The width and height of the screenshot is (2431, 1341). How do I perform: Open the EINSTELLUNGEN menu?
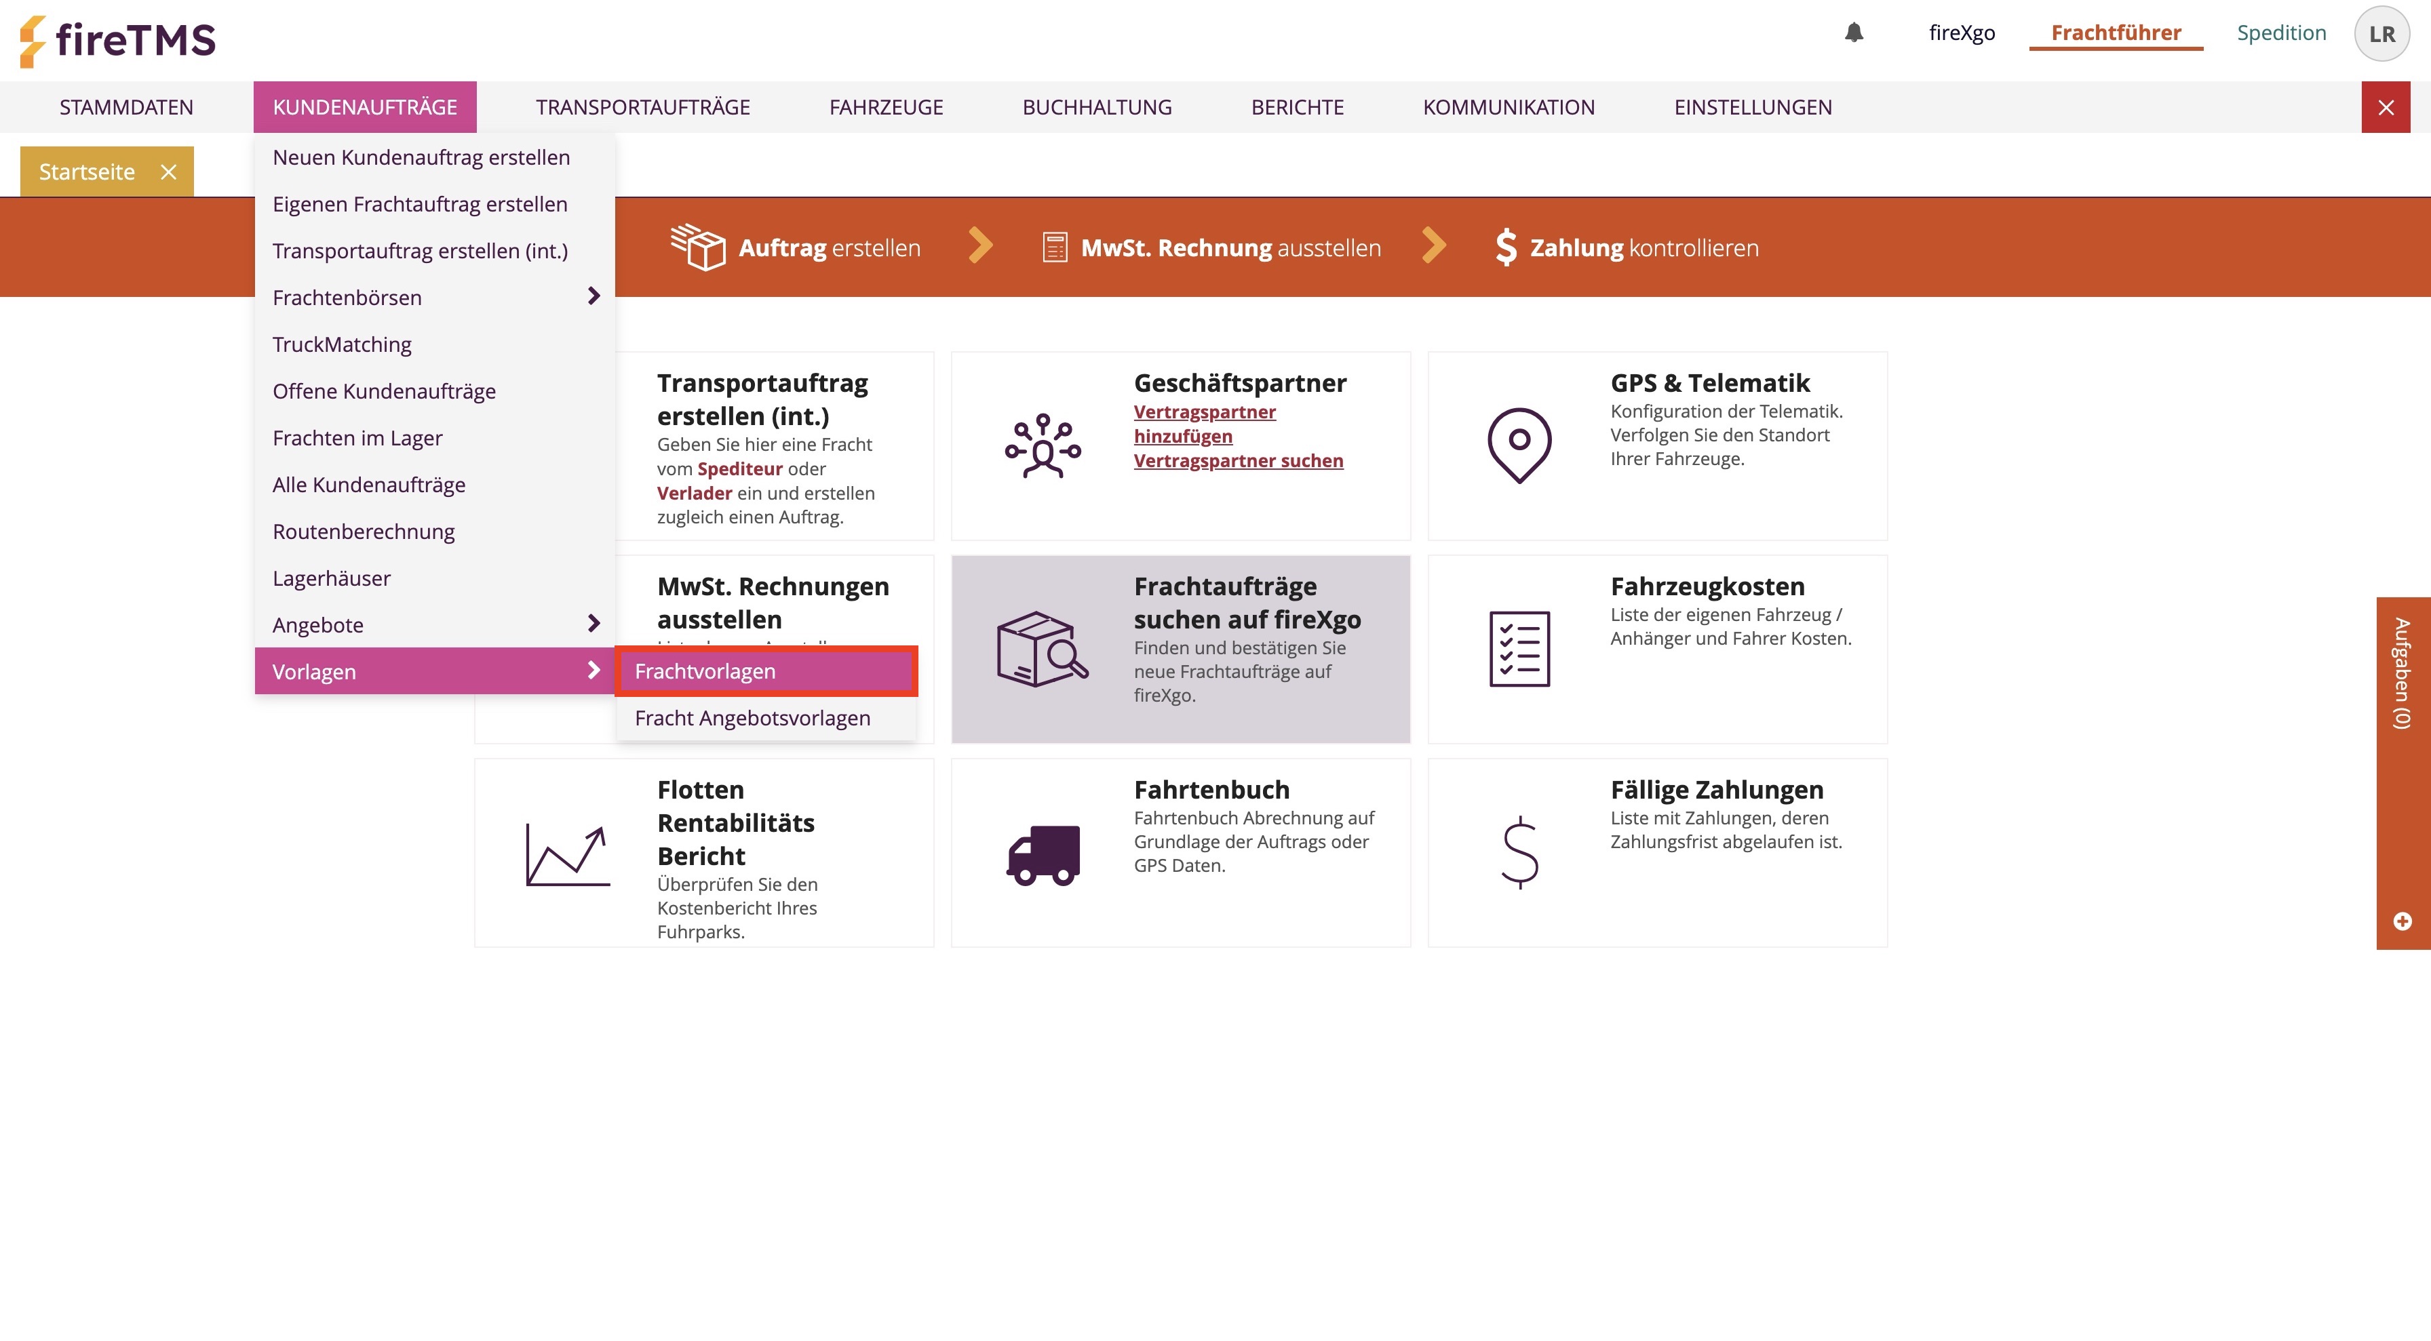(1753, 108)
